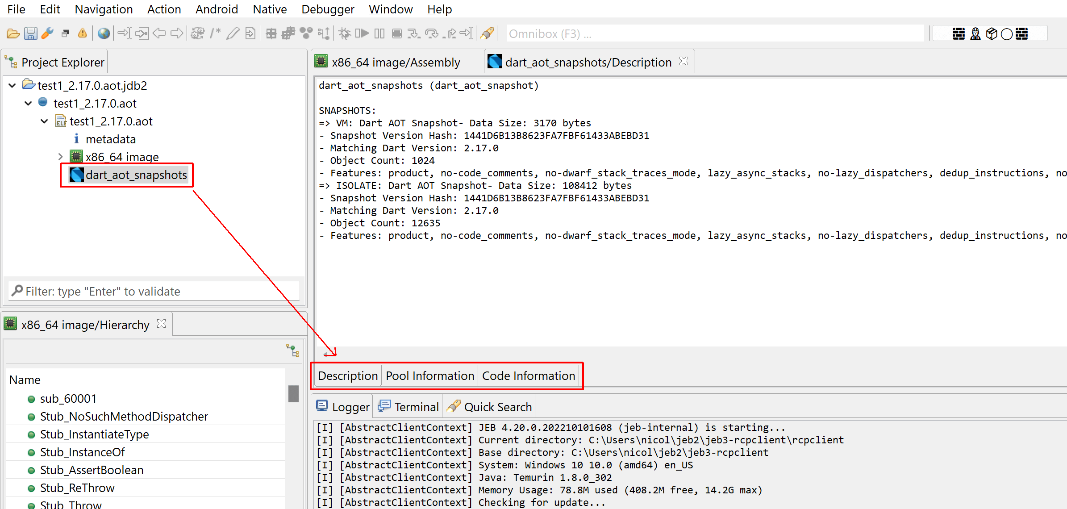The width and height of the screenshot is (1067, 509).
Task: Switch to Code Information tab
Action: [x=528, y=376]
